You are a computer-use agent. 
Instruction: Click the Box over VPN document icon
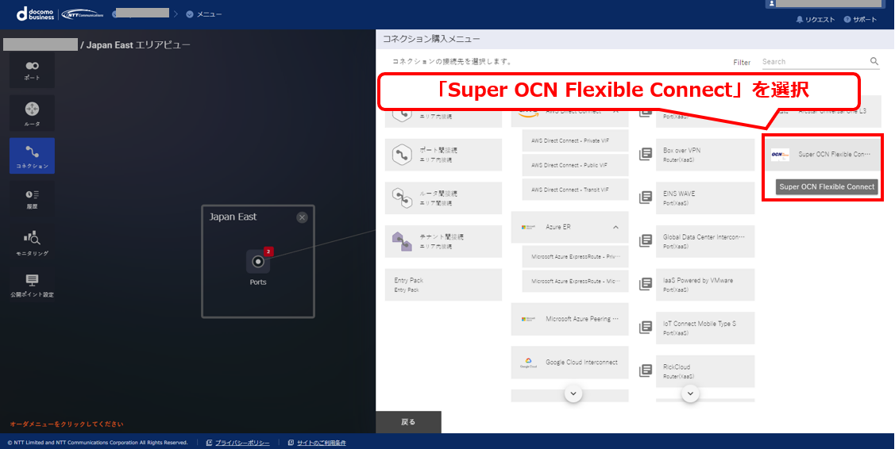646,154
